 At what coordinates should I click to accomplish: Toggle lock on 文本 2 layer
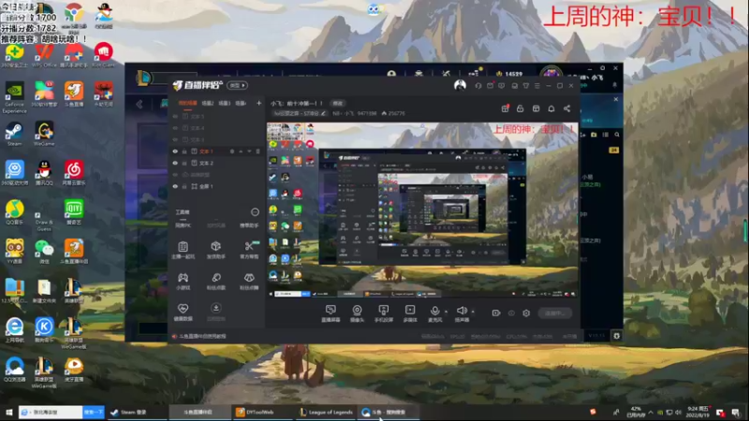pos(184,163)
